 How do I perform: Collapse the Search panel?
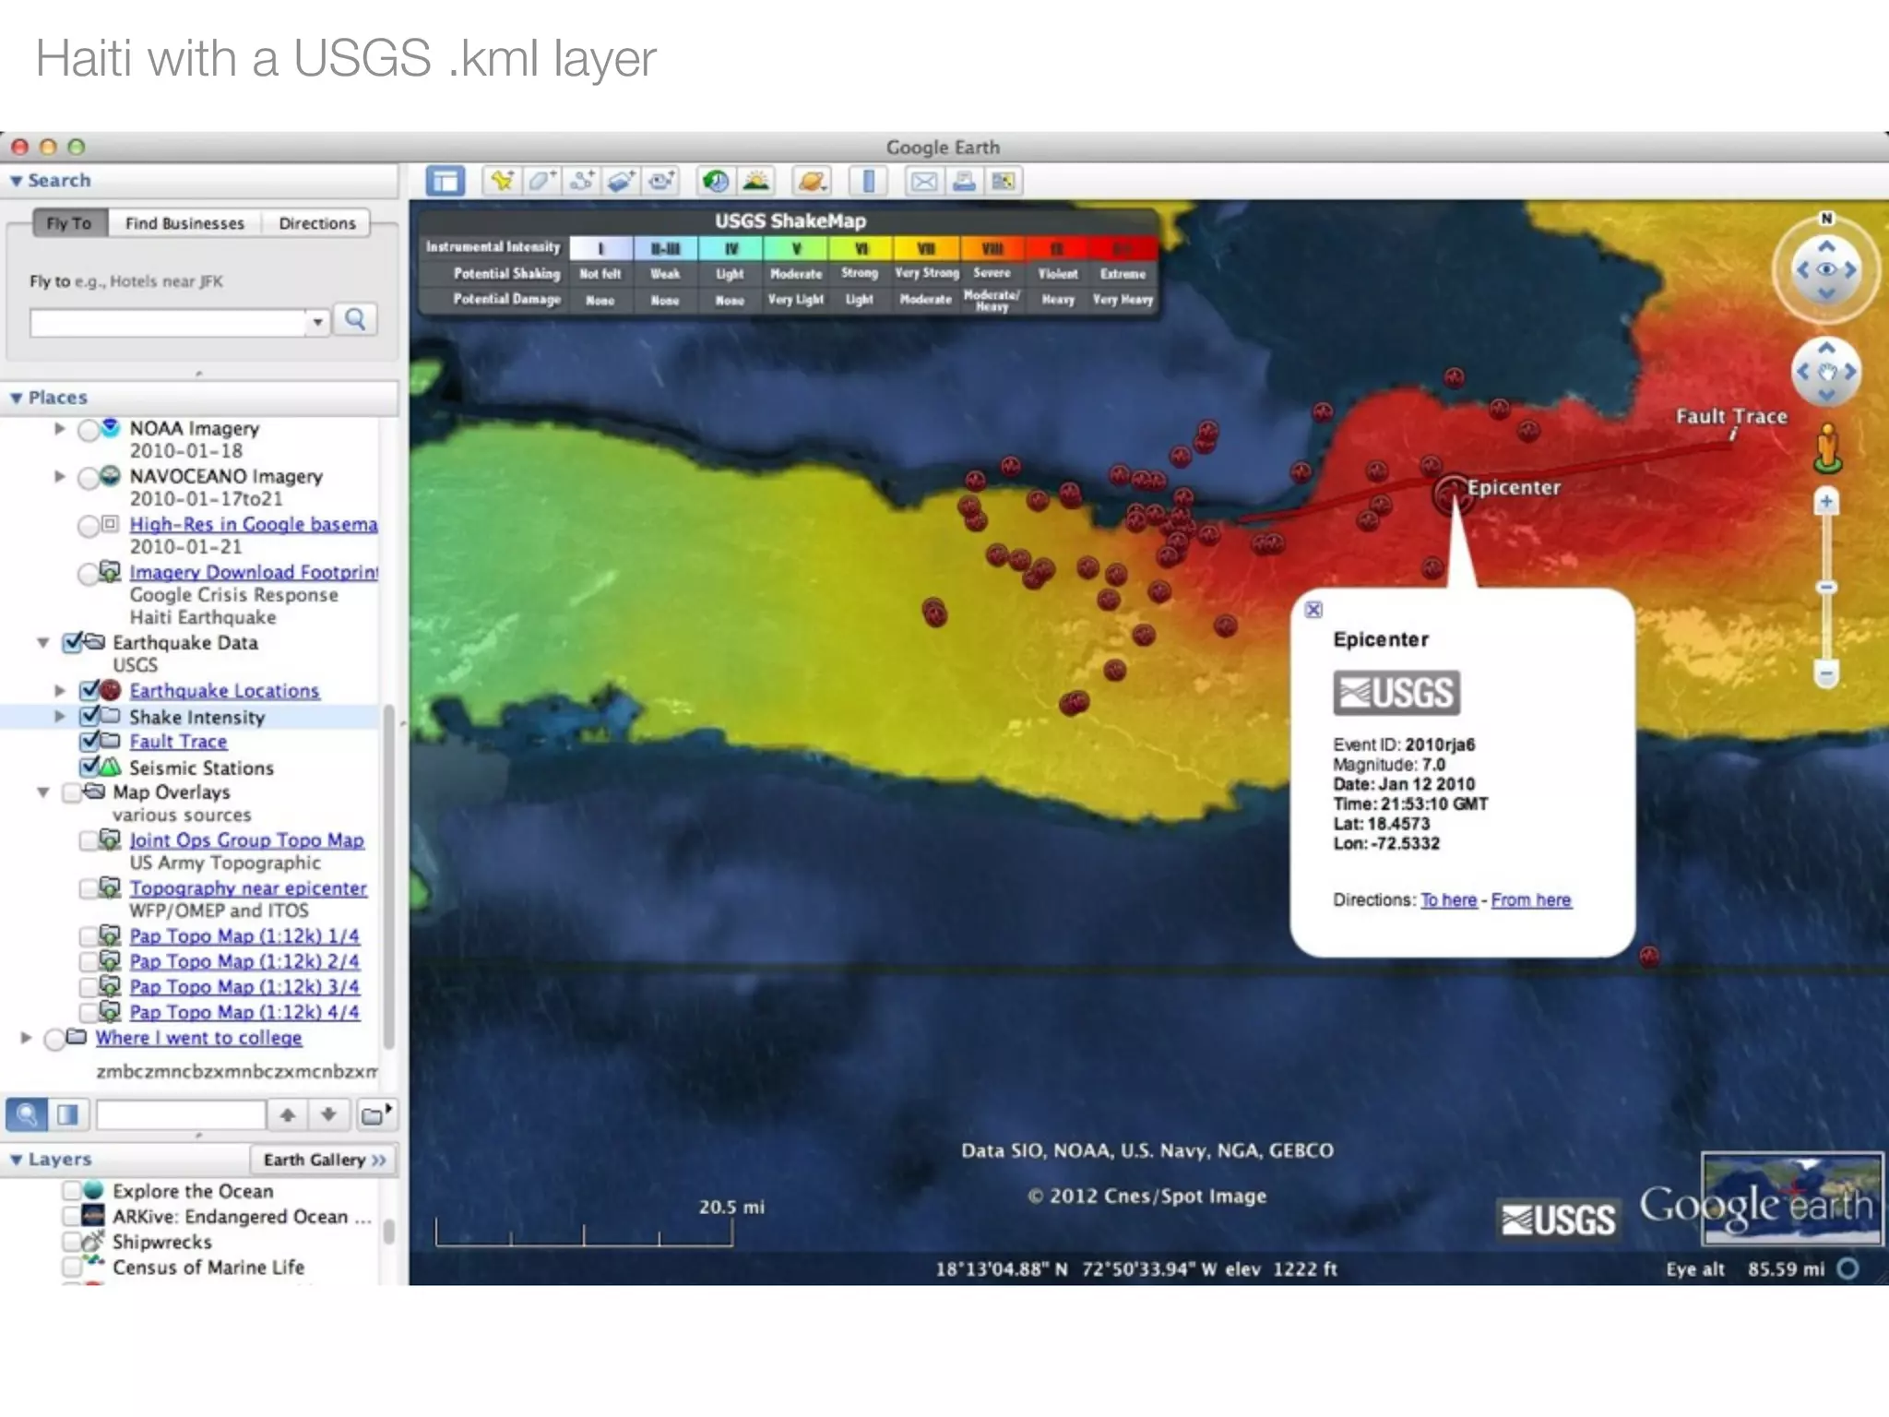[16, 181]
